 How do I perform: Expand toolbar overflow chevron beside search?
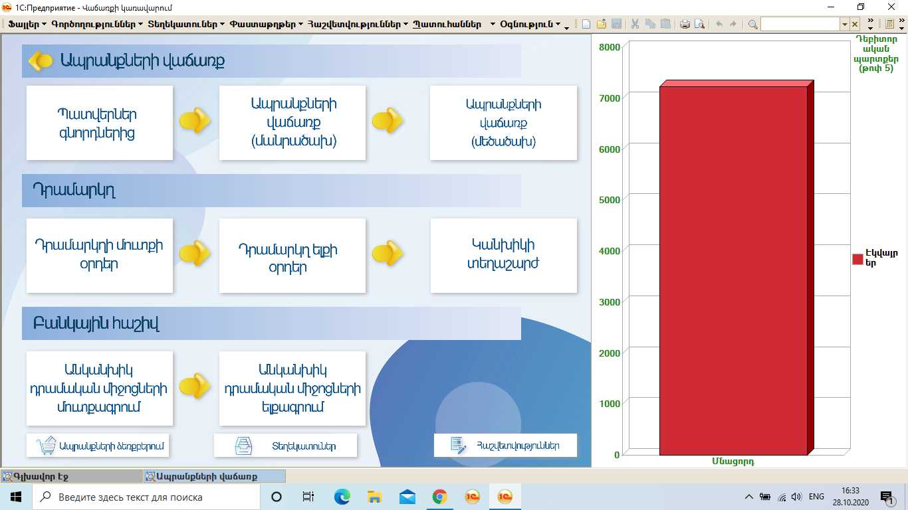(871, 24)
